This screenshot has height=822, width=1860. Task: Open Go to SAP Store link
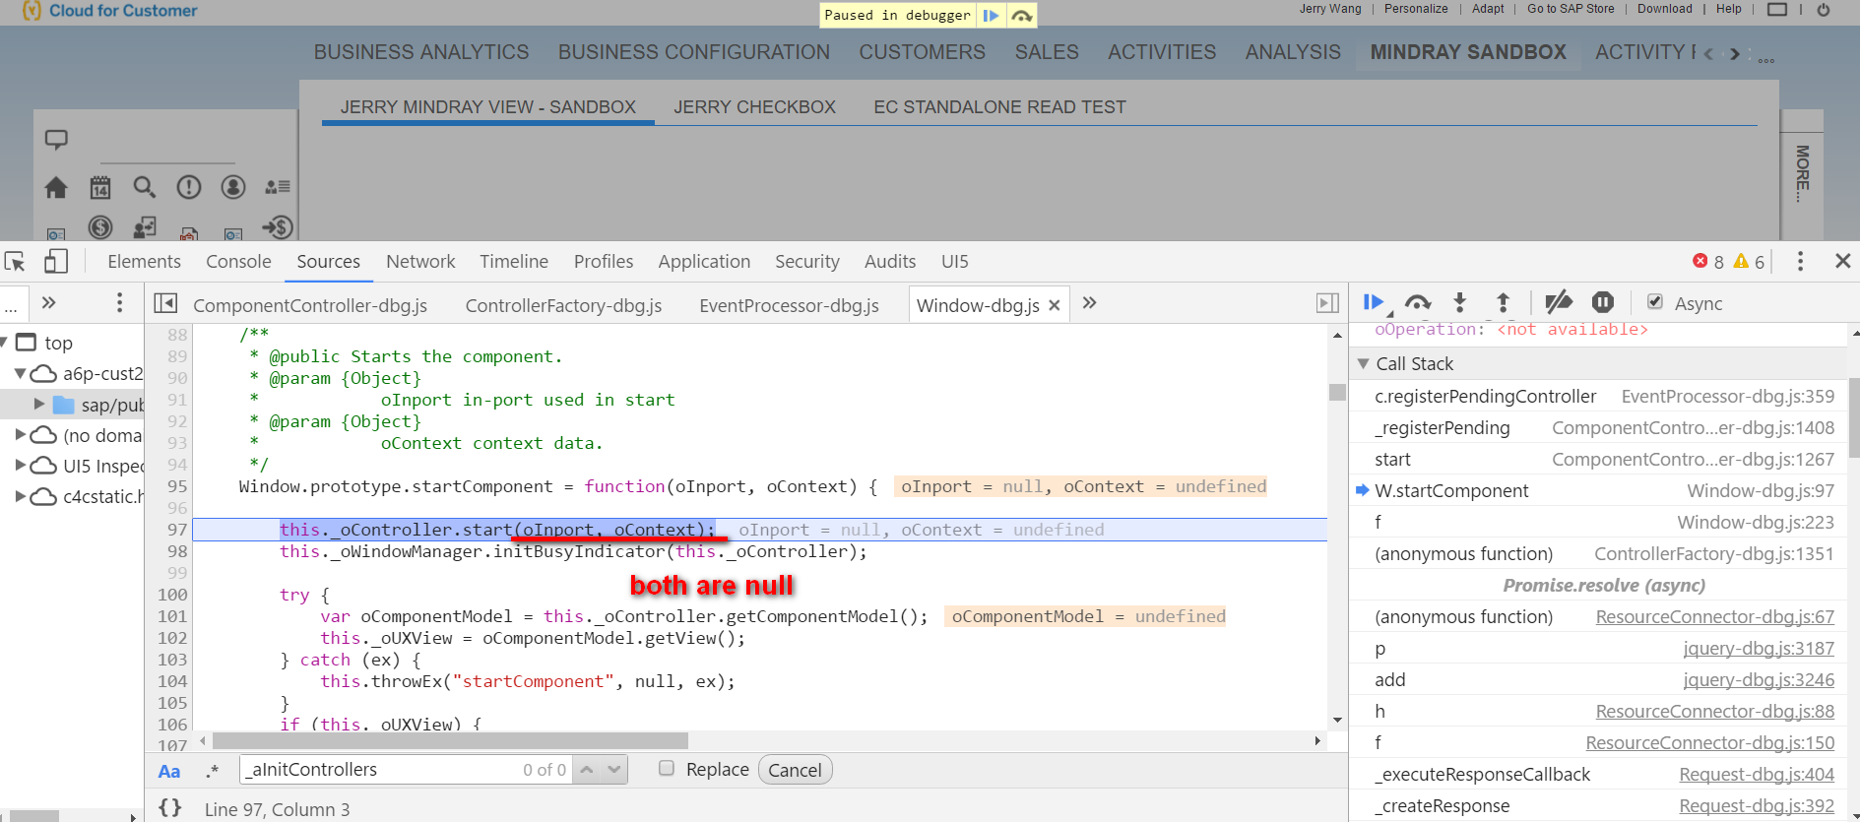(x=1571, y=9)
